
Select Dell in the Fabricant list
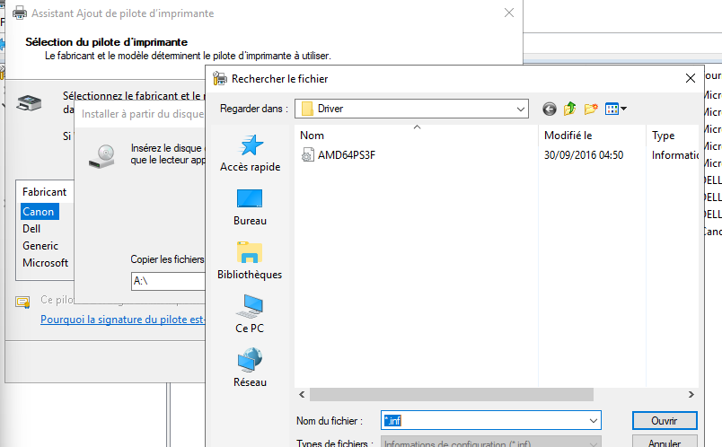pos(32,229)
